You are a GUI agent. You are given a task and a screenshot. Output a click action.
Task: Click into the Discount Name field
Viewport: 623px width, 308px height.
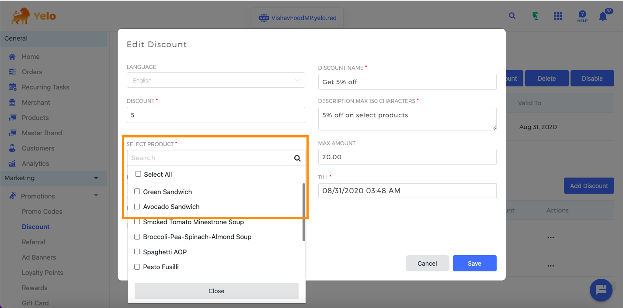tap(407, 82)
